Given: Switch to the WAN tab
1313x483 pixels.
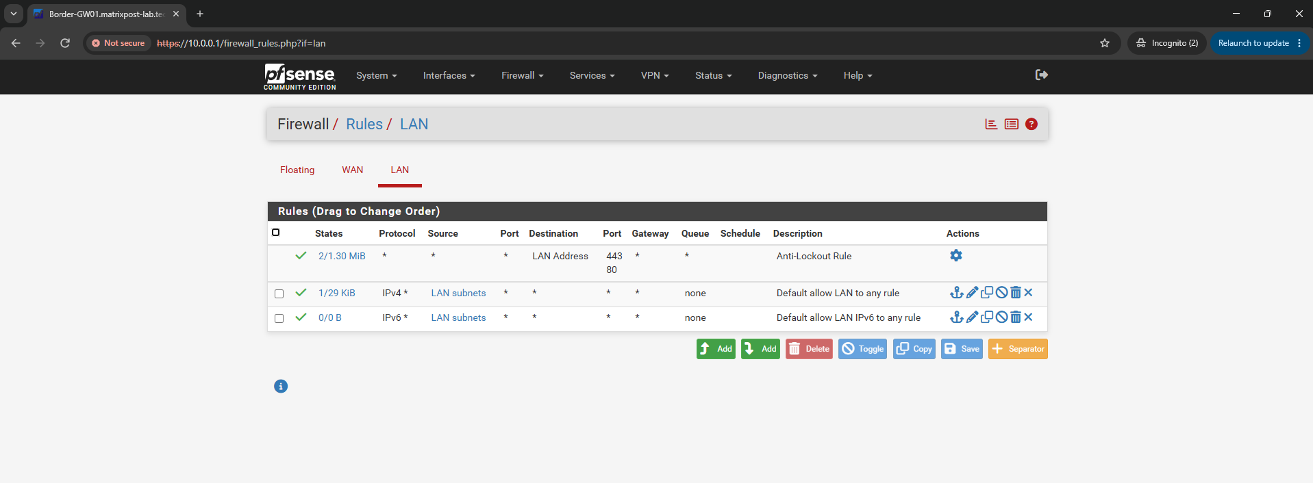Looking at the screenshot, I should point(353,170).
